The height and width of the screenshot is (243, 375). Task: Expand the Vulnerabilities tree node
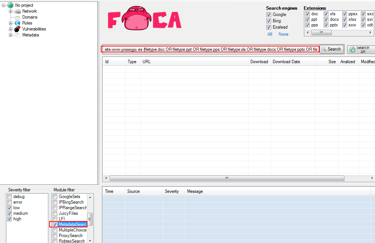coord(10,29)
